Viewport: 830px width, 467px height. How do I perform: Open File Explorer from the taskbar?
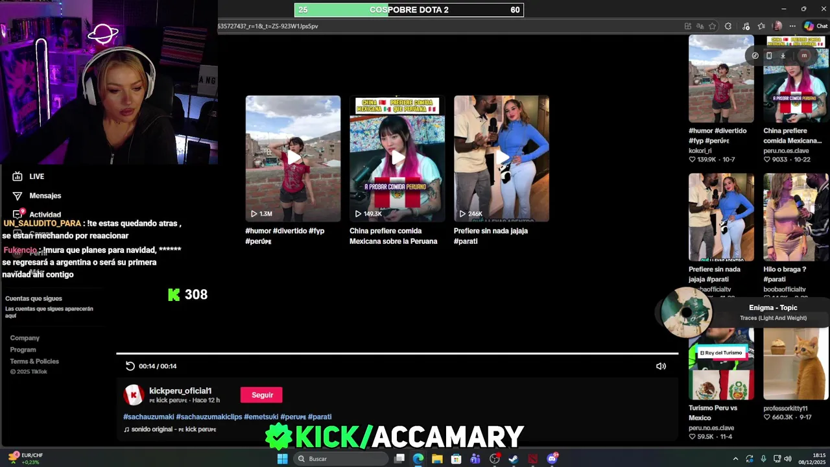point(437,459)
